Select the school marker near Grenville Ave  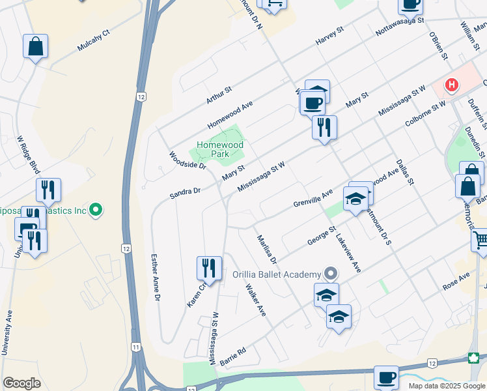pyautogui.click(x=355, y=200)
